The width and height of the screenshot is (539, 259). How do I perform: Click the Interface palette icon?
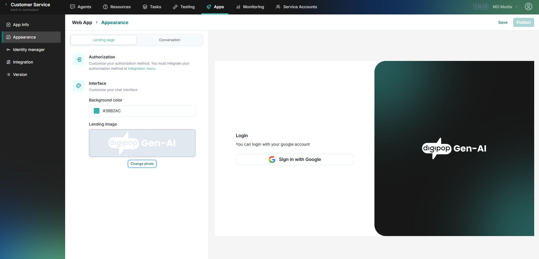click(x=79, y=86)
